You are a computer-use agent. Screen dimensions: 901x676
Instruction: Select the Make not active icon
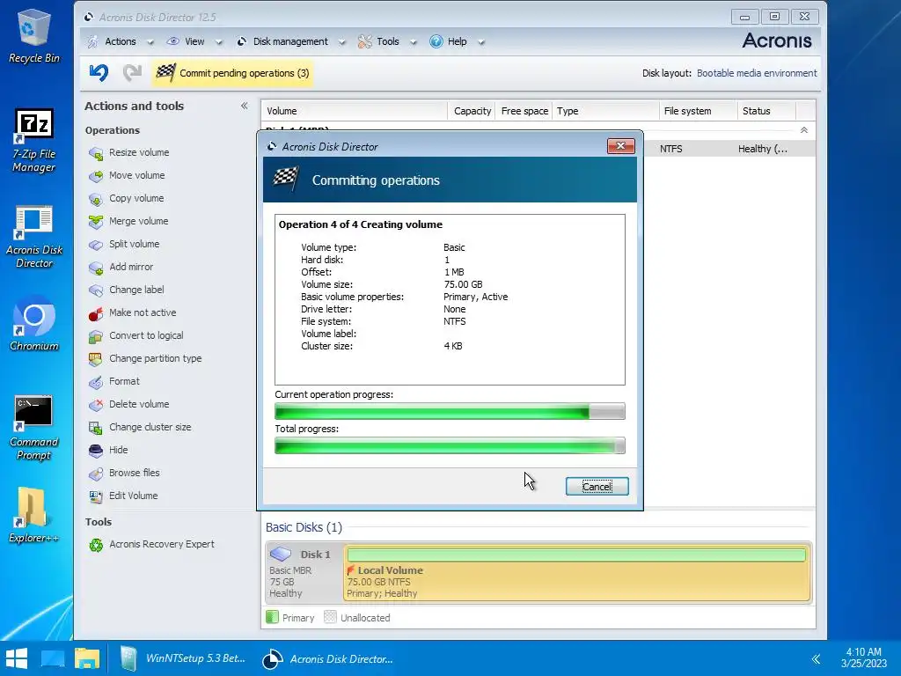(x=96, y=313)
